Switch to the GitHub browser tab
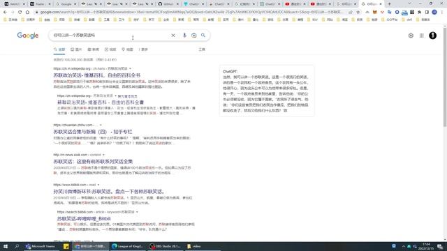447x251 pixels. click(168, 4)
